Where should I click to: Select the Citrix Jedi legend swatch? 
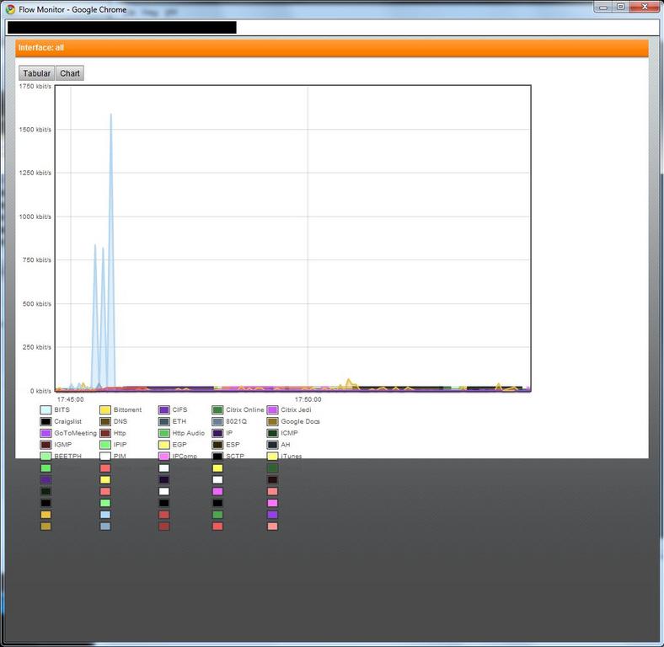pyautogui.click(x=272, y=410)
